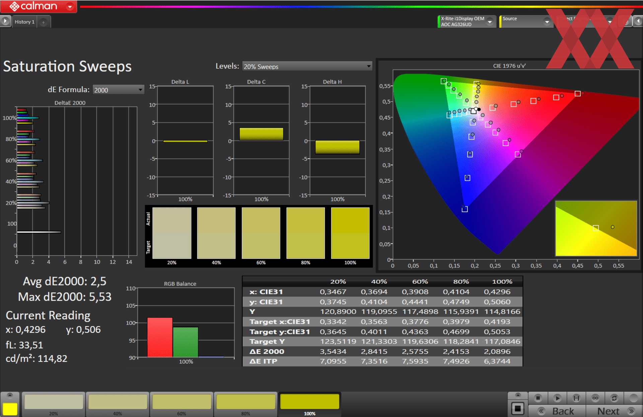The height and width of the screenshot is (417, 643).
Task: Click the Delta C chart bar
Action: tap(261, 134)
